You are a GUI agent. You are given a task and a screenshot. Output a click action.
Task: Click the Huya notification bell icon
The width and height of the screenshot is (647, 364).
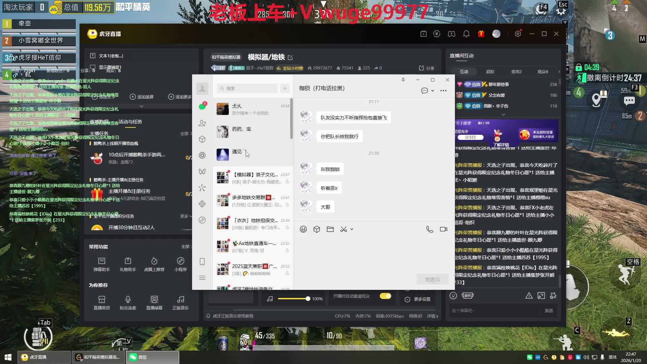click(466, 34)
